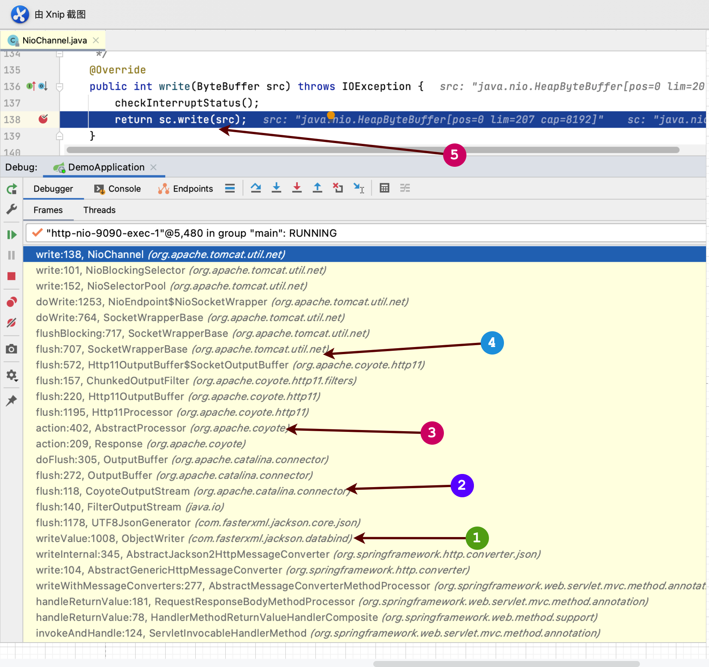Close the NioChannel.java tab
The width and height of the screenshot is (709, 667).
point(96,40)
